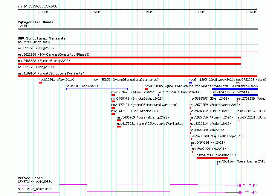
Task: Select the 7370k ruler position label
Action: tap(251, 12)
